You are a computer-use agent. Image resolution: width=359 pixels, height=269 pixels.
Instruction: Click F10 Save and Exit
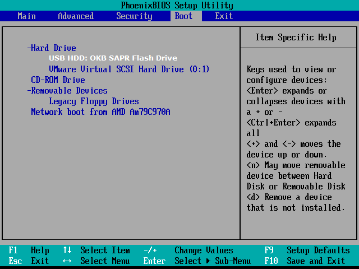point(305,261)
